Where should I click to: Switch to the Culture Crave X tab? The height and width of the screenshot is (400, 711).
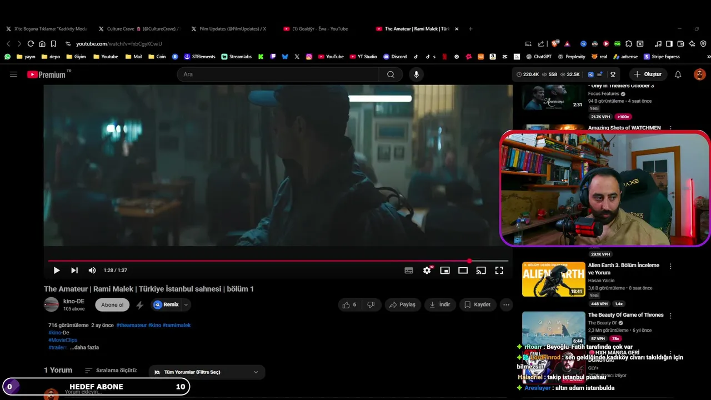139,29
